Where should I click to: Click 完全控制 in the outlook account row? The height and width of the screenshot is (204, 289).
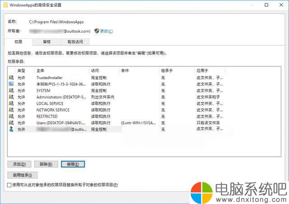click(98, 130)
